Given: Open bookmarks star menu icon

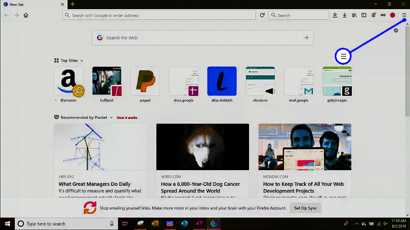Looking at the screenshot, I should [335, 15].
